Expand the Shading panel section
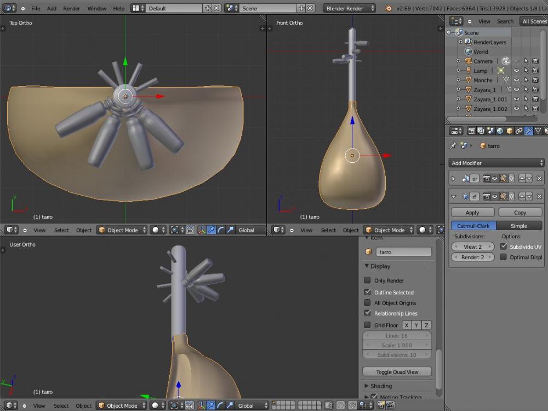The height and width of the screenshot is (411, 548). pos(380,386)
